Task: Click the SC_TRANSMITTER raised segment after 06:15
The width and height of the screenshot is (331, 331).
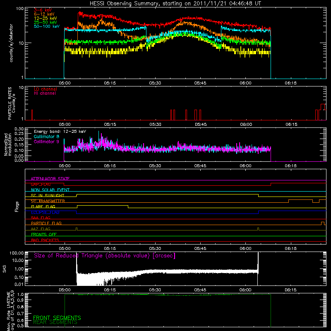Action: (300, 200)
